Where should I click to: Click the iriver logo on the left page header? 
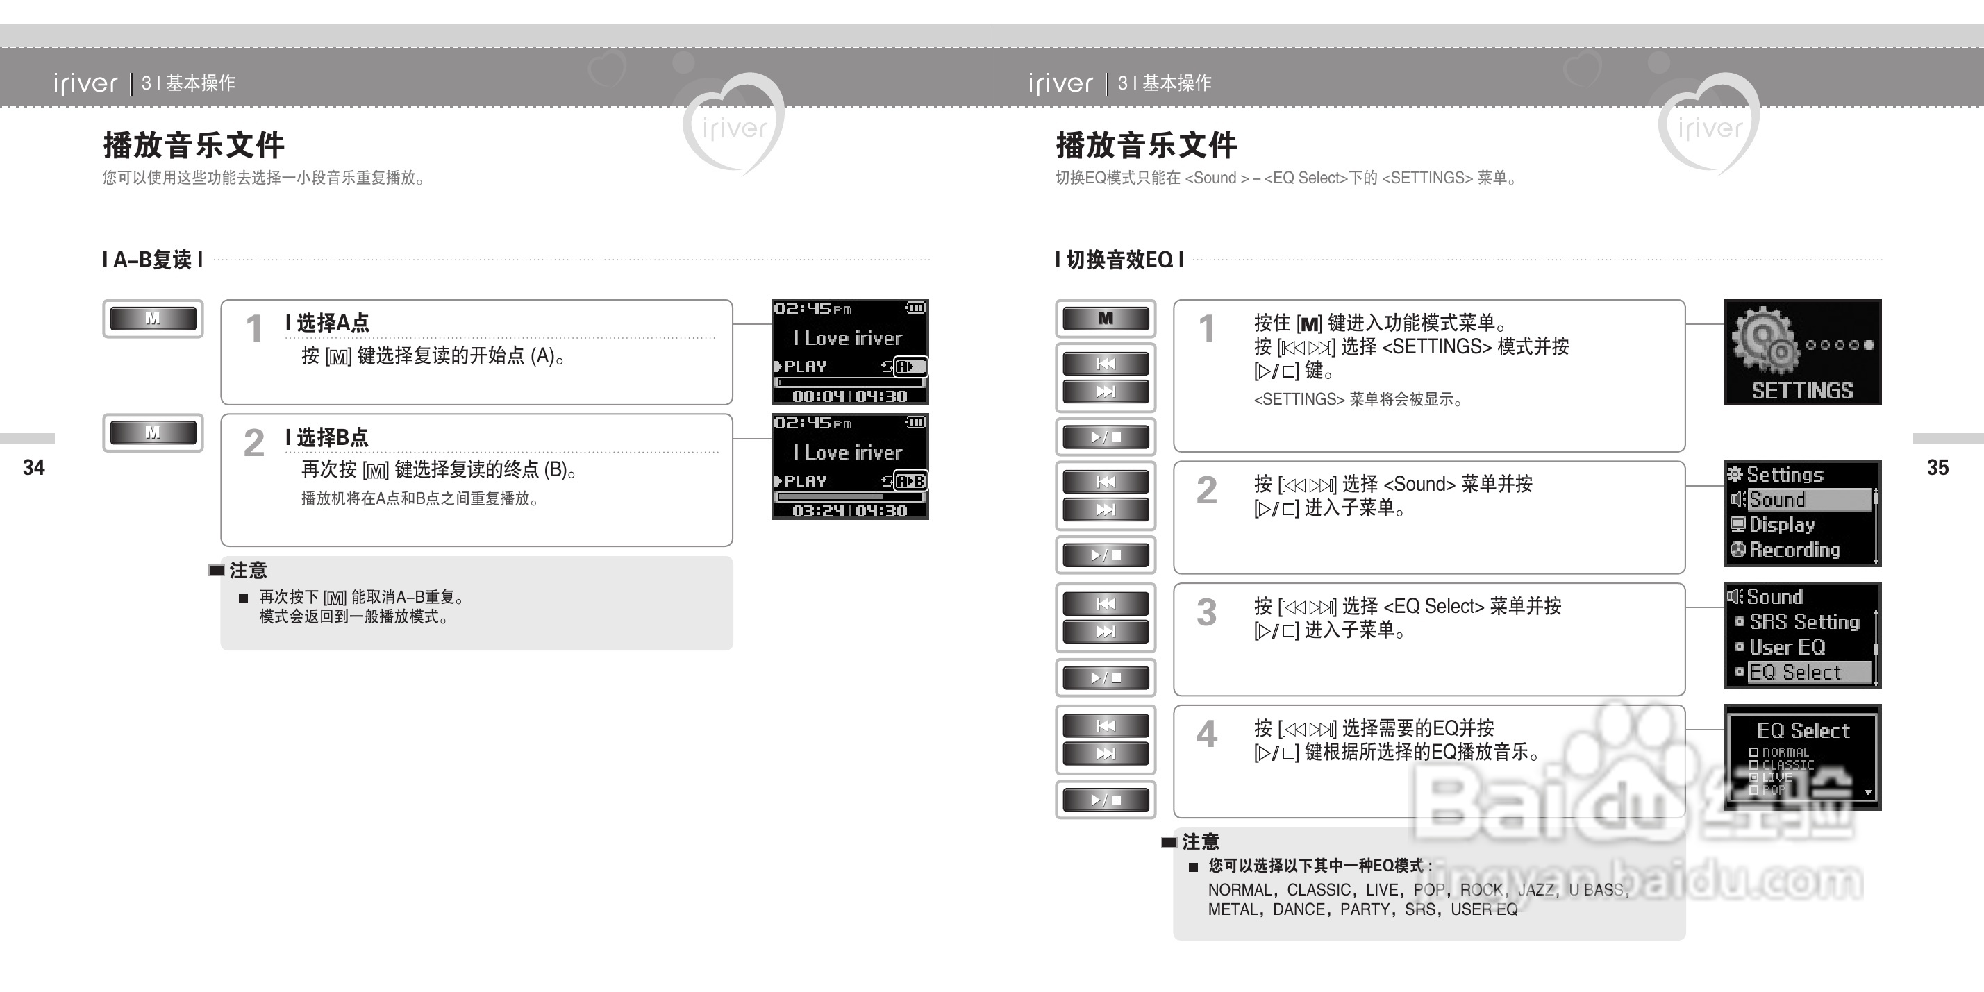click(85, 83)
